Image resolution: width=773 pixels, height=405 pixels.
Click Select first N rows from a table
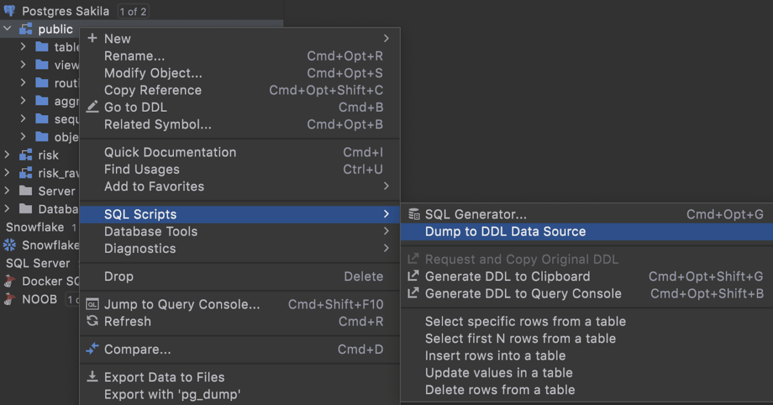[520, 338]
